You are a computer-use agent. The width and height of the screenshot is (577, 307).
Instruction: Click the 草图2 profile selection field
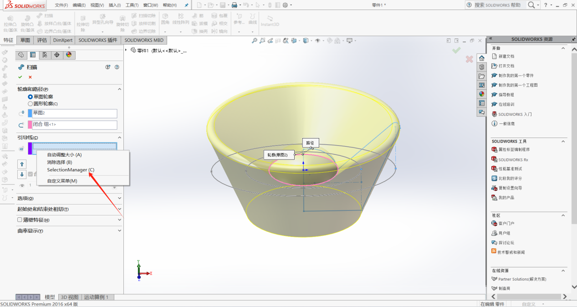[x=75, y=113]
